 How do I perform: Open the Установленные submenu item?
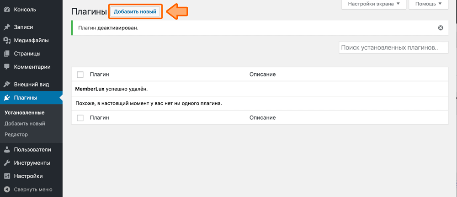point(24,112)
